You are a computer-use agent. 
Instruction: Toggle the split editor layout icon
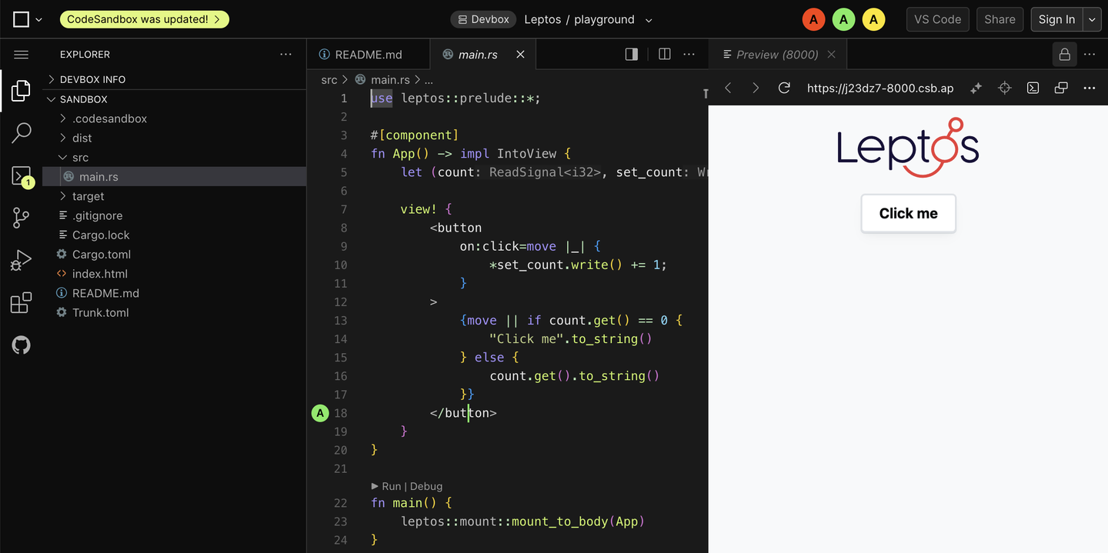coord(664,54)
